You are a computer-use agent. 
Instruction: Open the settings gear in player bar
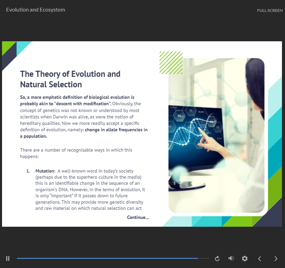point(245,259)
